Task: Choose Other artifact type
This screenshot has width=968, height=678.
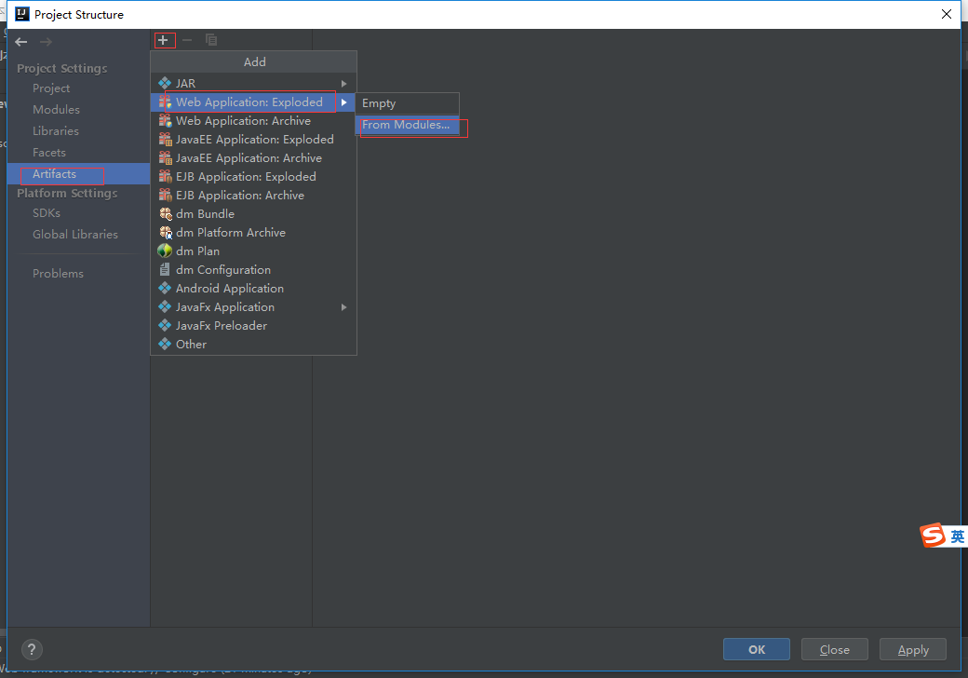Action: (x=253, y=344)
